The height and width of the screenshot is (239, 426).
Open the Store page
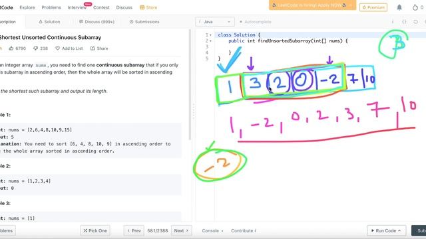tap(148, 7)
